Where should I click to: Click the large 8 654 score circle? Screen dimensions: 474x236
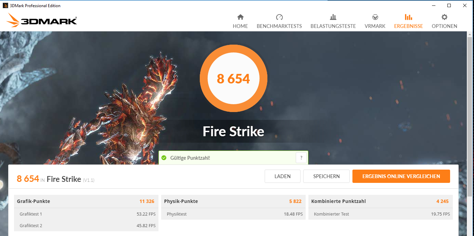coord(234,79)
